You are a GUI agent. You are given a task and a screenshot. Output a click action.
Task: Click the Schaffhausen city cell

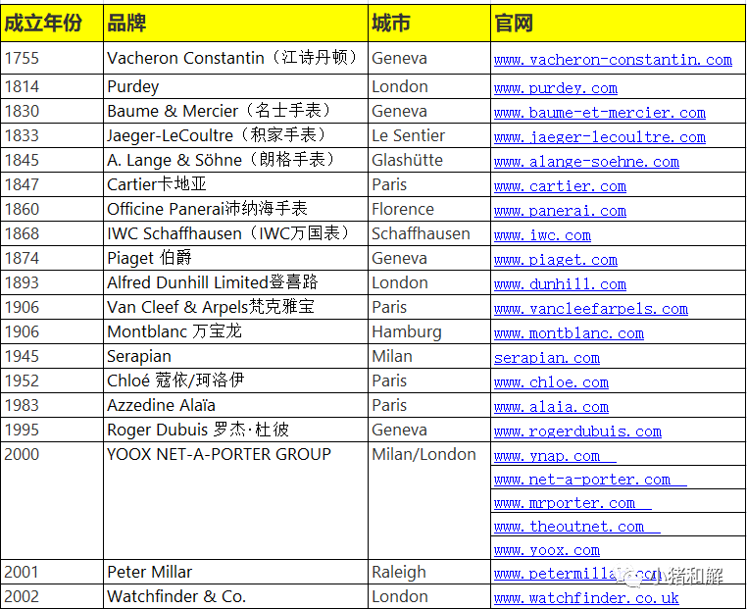pos(429,233)
